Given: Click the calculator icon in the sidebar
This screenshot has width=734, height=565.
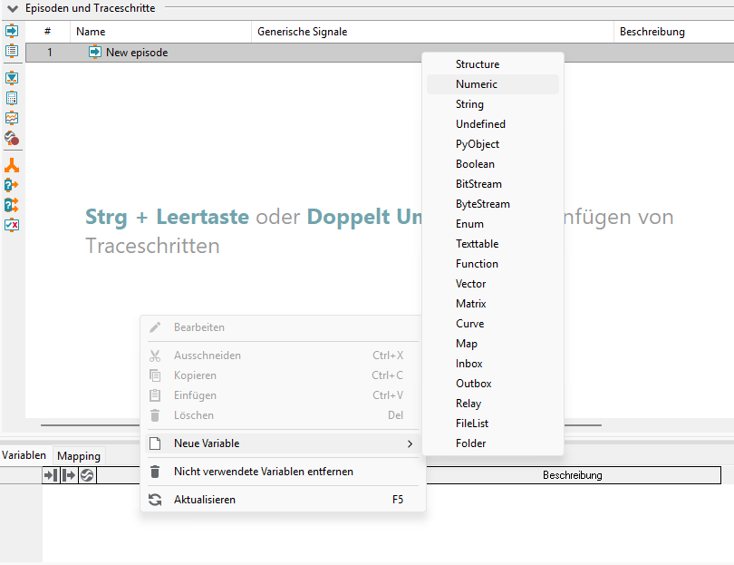Looking at the screenshot, I should point(12,98).
